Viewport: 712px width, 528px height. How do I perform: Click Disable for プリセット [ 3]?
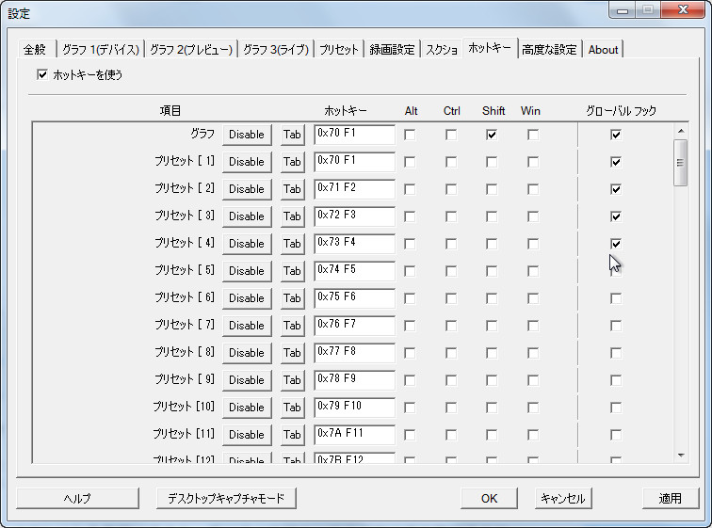pos(247,216)
